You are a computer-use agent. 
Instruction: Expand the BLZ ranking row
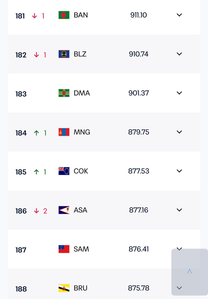point(179,54)
